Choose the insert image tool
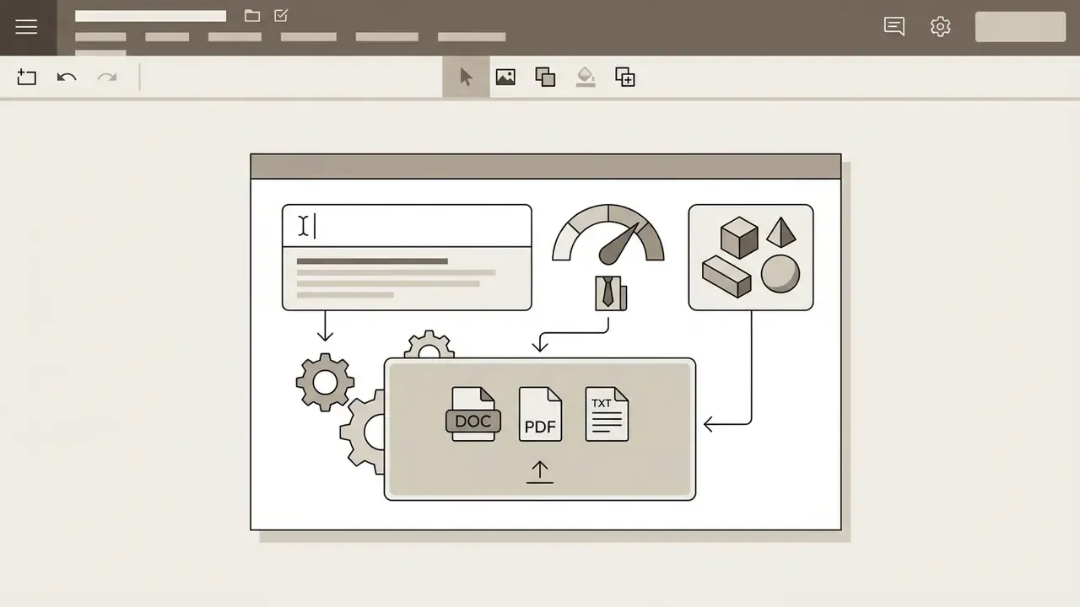This screenshot has height=607, width=1080. [x=505, y=78]
